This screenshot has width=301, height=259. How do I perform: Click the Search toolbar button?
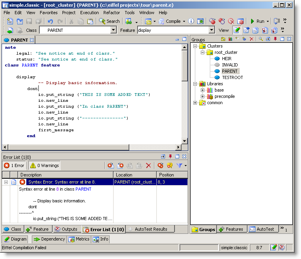click(x=110, y=21)
